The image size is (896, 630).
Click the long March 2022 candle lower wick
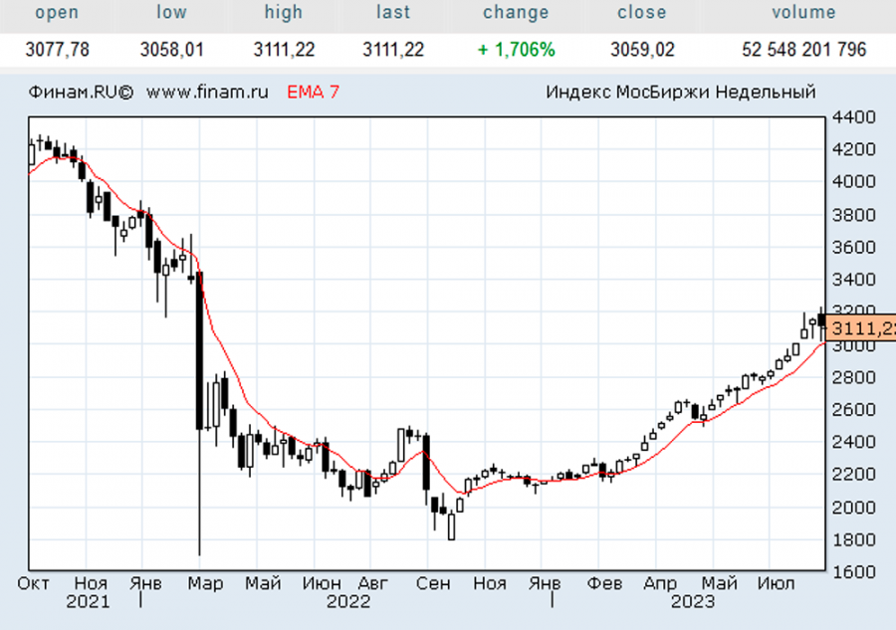pos(199,498)
